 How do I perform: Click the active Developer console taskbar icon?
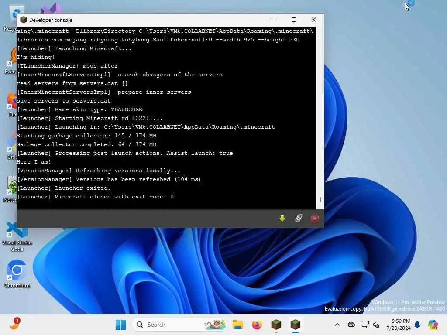(x=296, y=325)
